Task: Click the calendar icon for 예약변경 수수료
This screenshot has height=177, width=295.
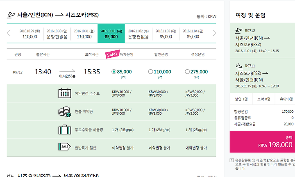Action: [x=65, y=93]
